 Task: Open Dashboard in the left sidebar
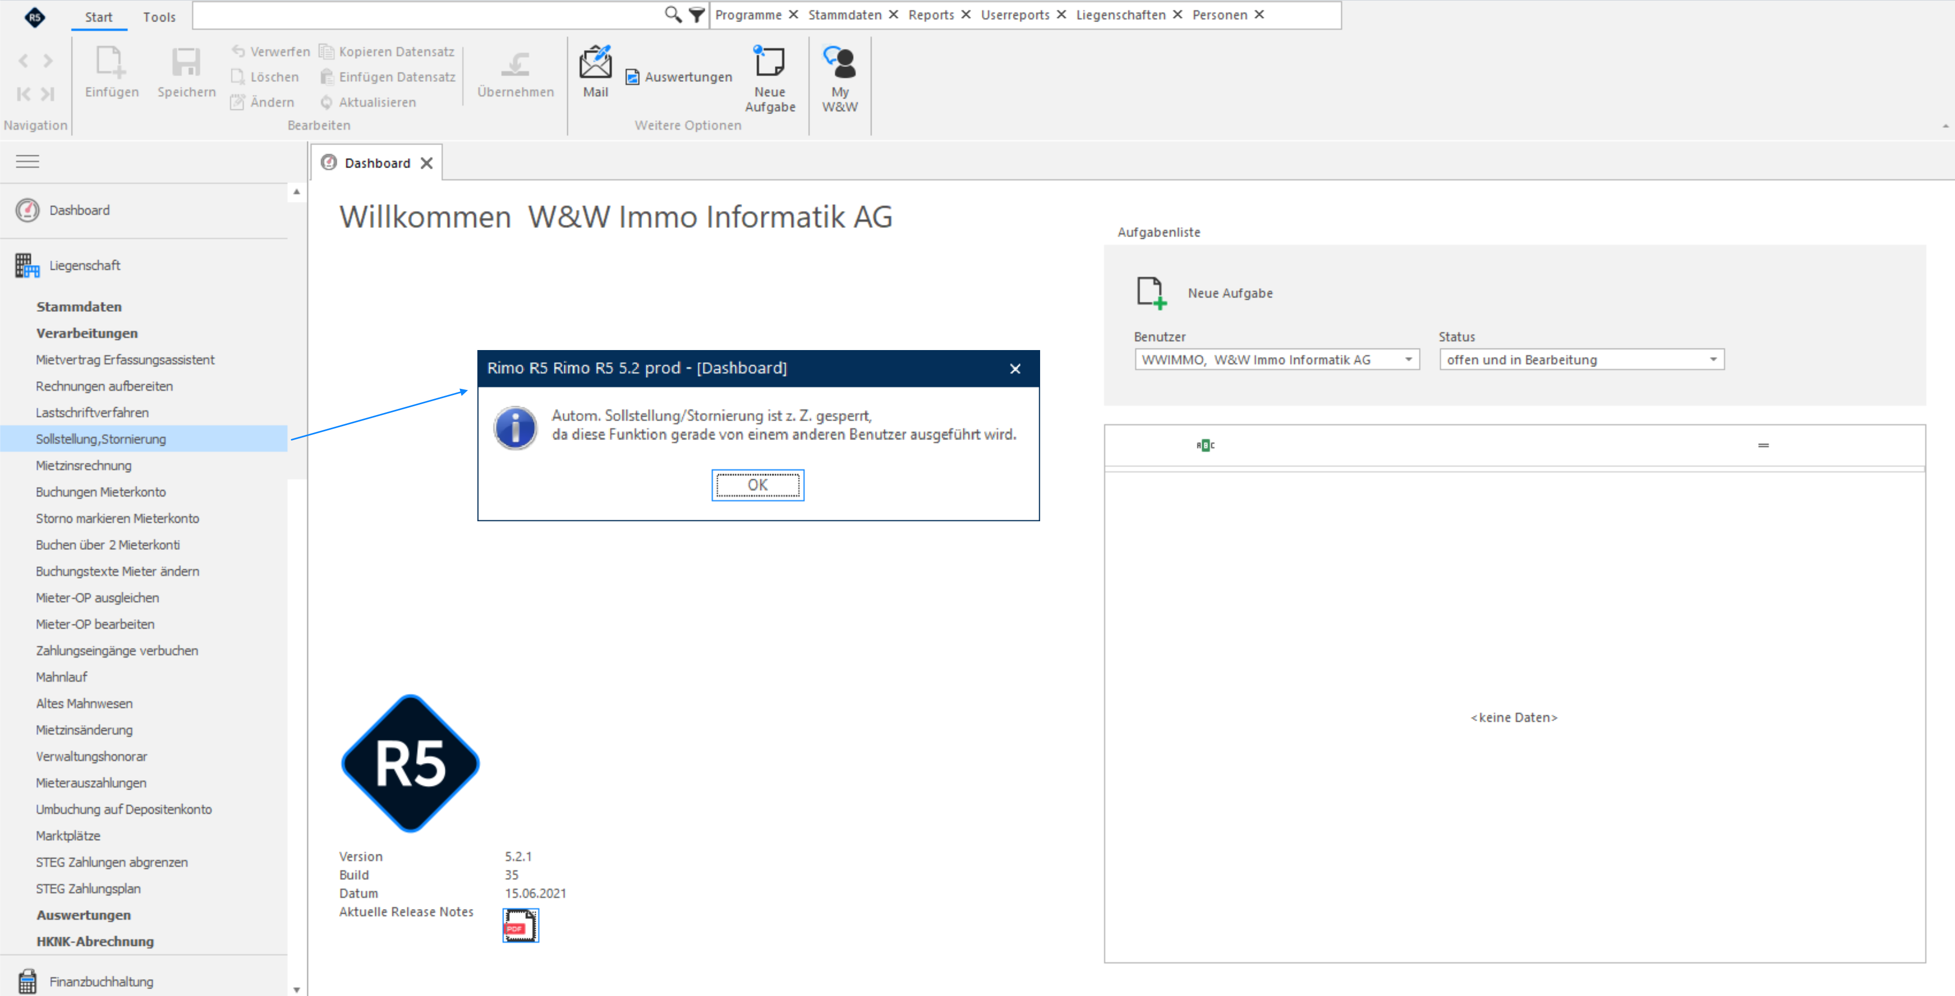79,210
